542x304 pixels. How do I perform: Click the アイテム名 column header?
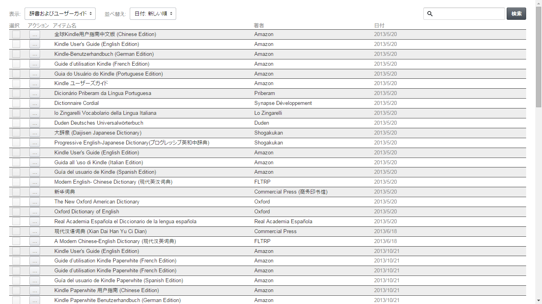click(x=65, y=26)
